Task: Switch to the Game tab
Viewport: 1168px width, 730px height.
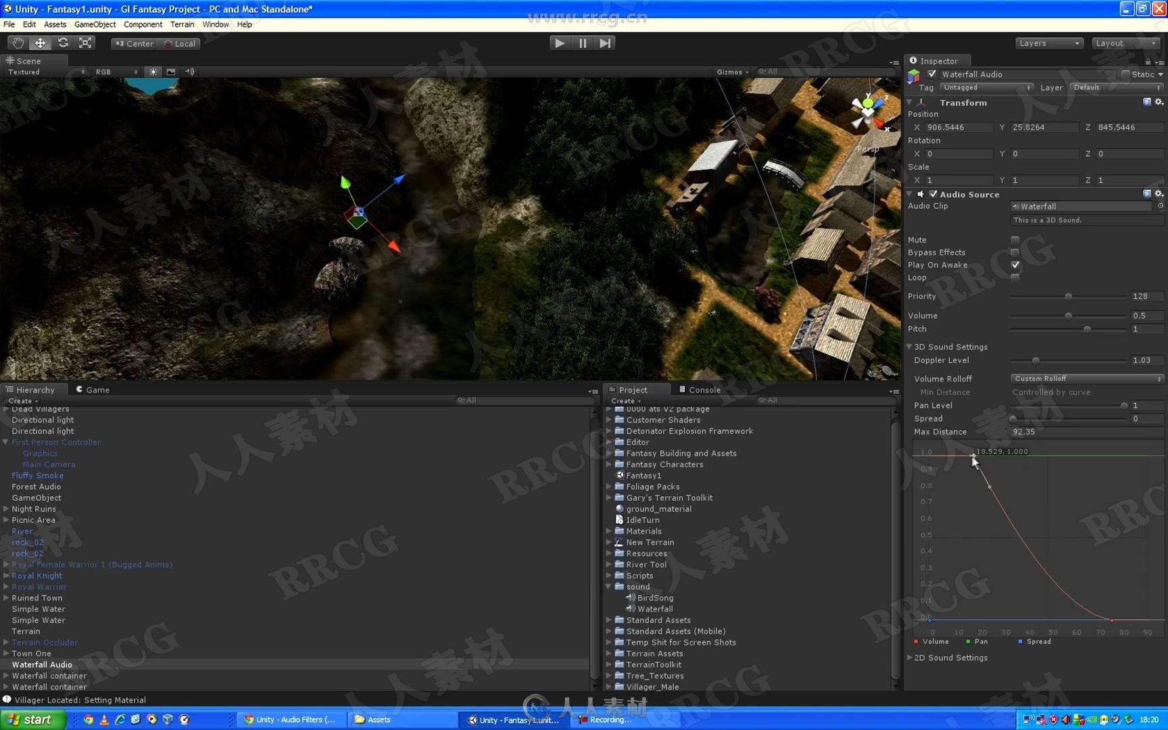Action: click(93, 389)
